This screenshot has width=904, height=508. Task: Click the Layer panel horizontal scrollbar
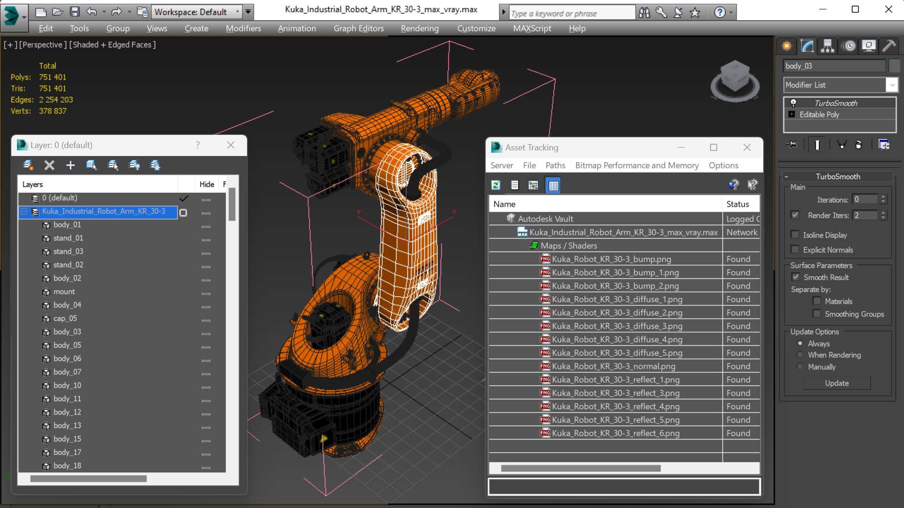pyautogui.click(x=88, y=478)
